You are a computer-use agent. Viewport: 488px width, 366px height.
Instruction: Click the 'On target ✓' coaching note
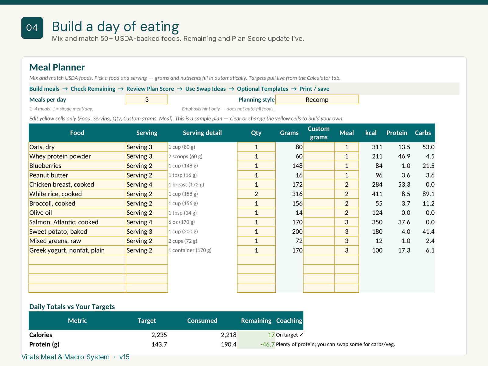click(x=290, y=335)
